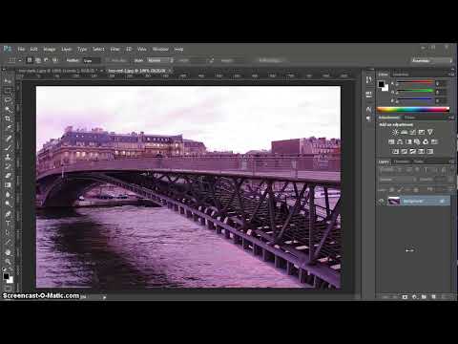This screenshot has width=458, height=344.
Task: Select the Gradient tool
Action: pyautogui.click(x=8, y=184)
